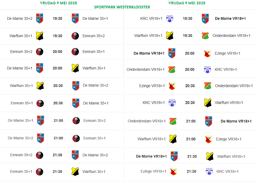
Task: Click De Marne crest in De Marne–Warffum VR18+1 21:30 match
Action: coord(174,156)
